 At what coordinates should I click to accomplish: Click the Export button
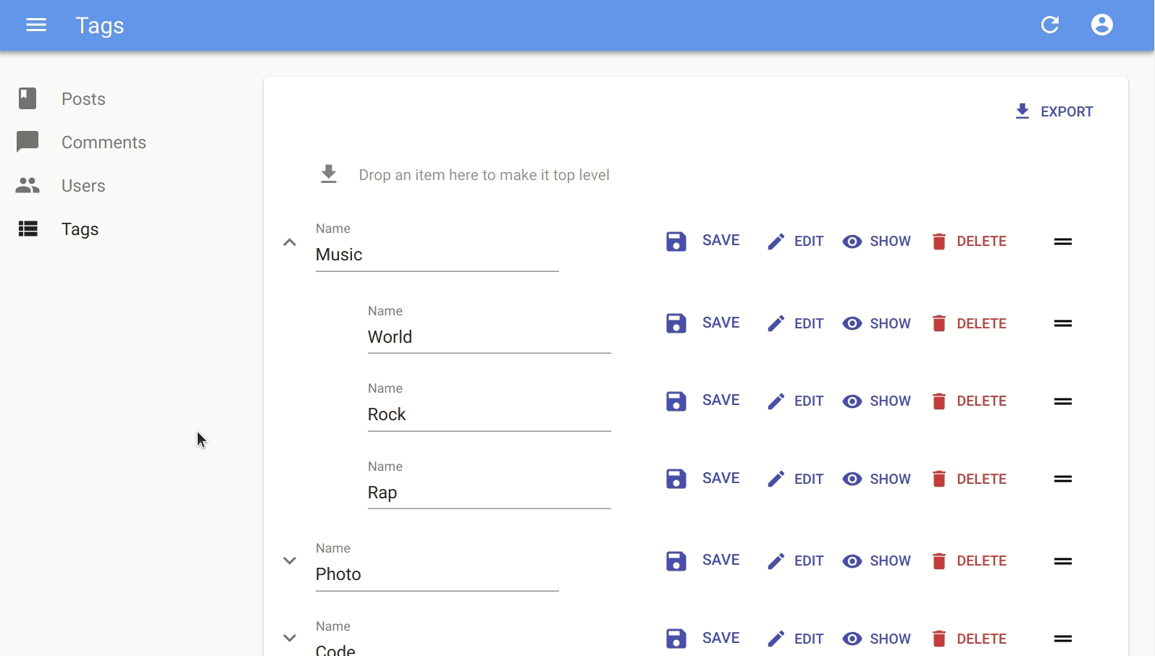(x=1054, y=111)
